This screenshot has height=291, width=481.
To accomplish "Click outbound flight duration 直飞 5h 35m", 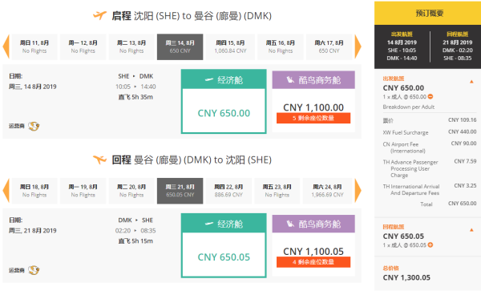I will 135,97.
